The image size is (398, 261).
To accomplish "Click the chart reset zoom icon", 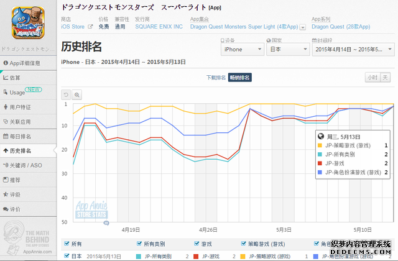I will click(66, 95).
